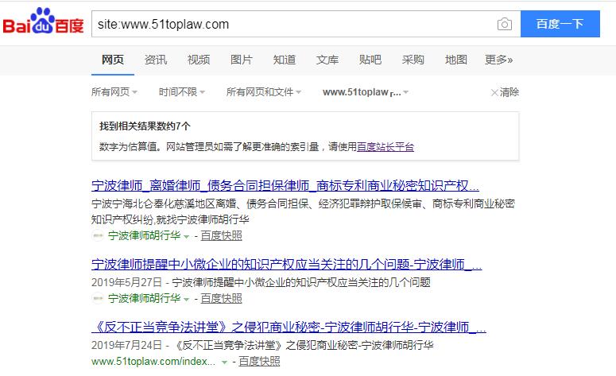Click the text 找到相关结果数约7个

click(145, 126)
